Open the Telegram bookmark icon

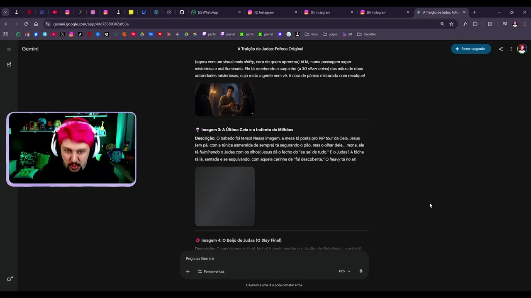coord(45,34)
